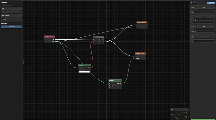Click upper Function Output out pin
Viewport: 216px width, 120px height.
pyautogui.click(x=138, y=27)
